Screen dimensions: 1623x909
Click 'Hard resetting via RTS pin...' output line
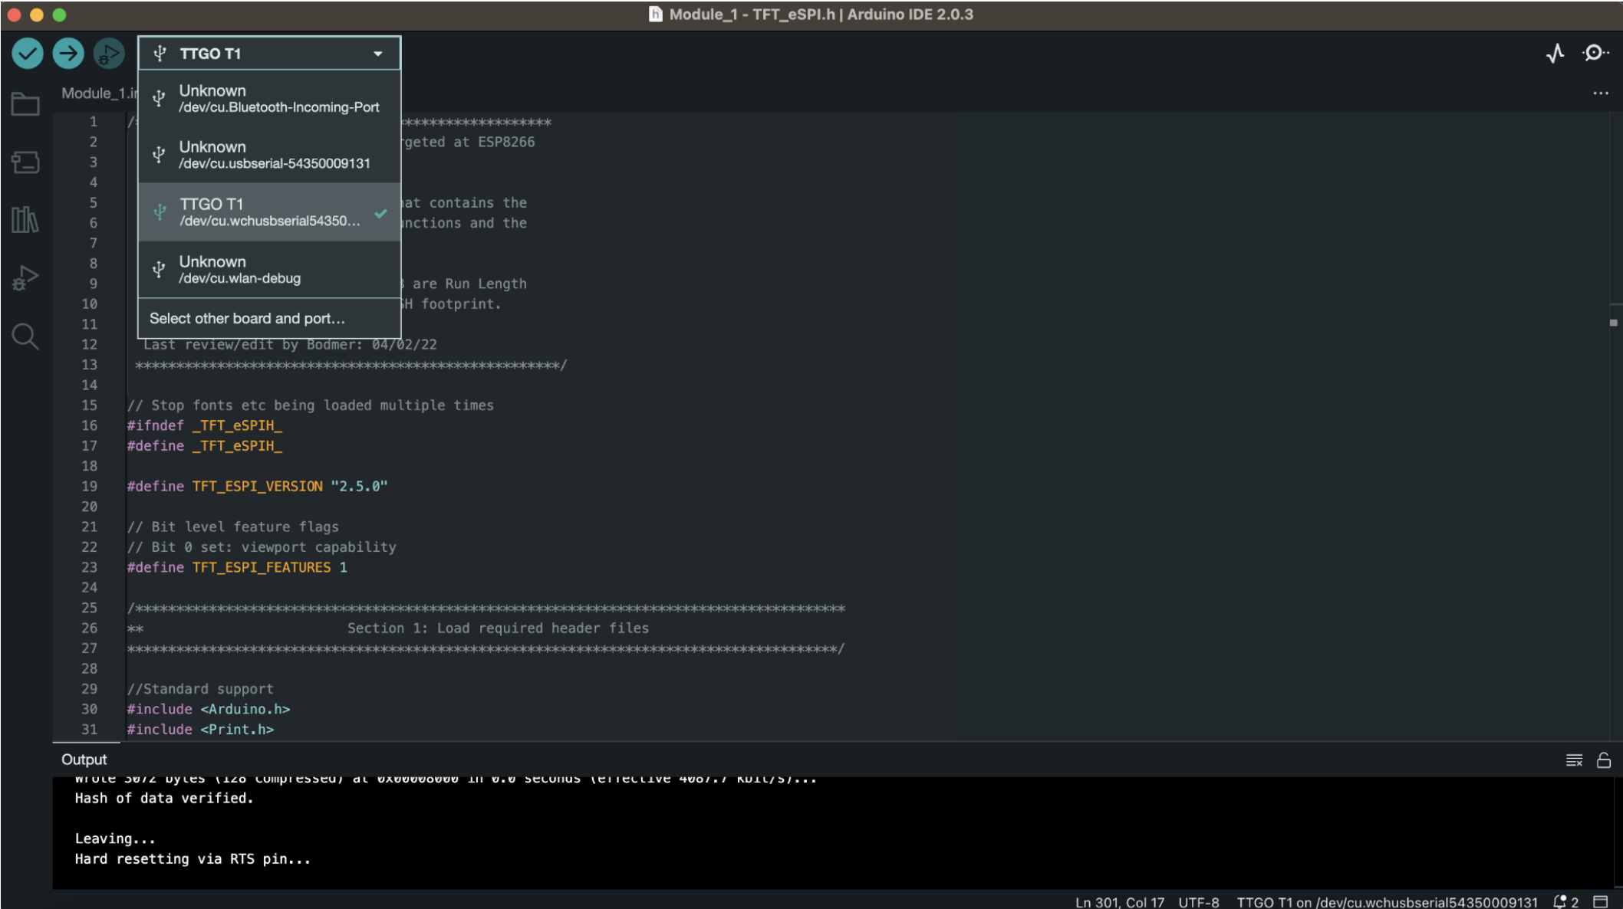(x=193, y=858)
